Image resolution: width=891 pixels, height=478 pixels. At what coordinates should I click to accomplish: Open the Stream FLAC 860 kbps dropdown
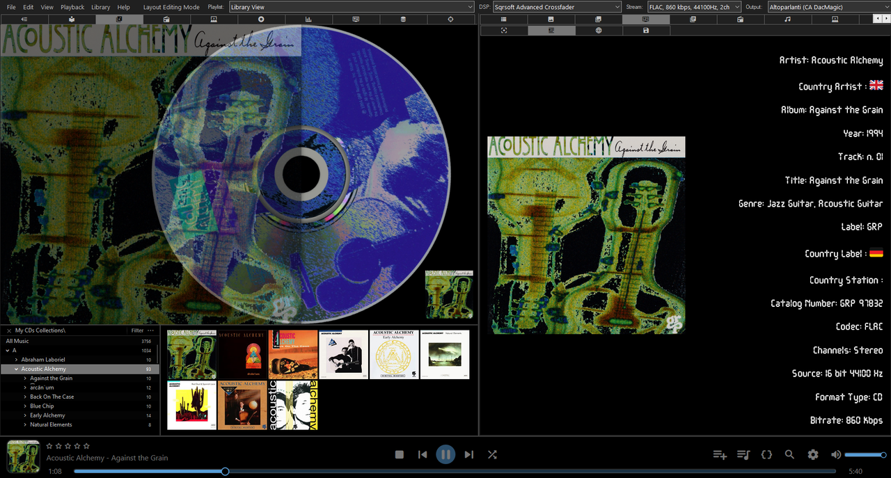tap(694, 7)
